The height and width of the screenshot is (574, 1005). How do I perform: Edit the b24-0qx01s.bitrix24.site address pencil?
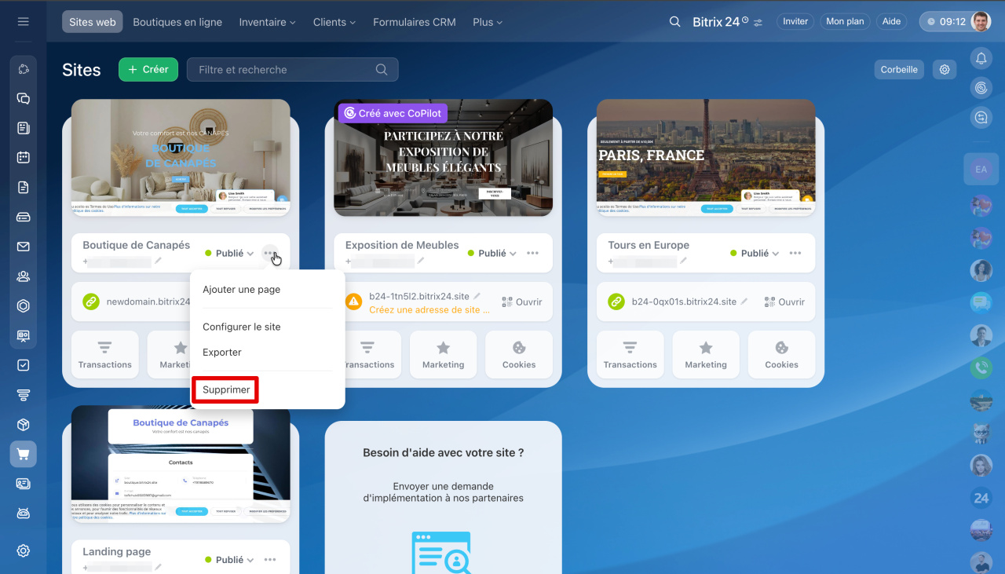pyautogui.click(x=744, y=301)
